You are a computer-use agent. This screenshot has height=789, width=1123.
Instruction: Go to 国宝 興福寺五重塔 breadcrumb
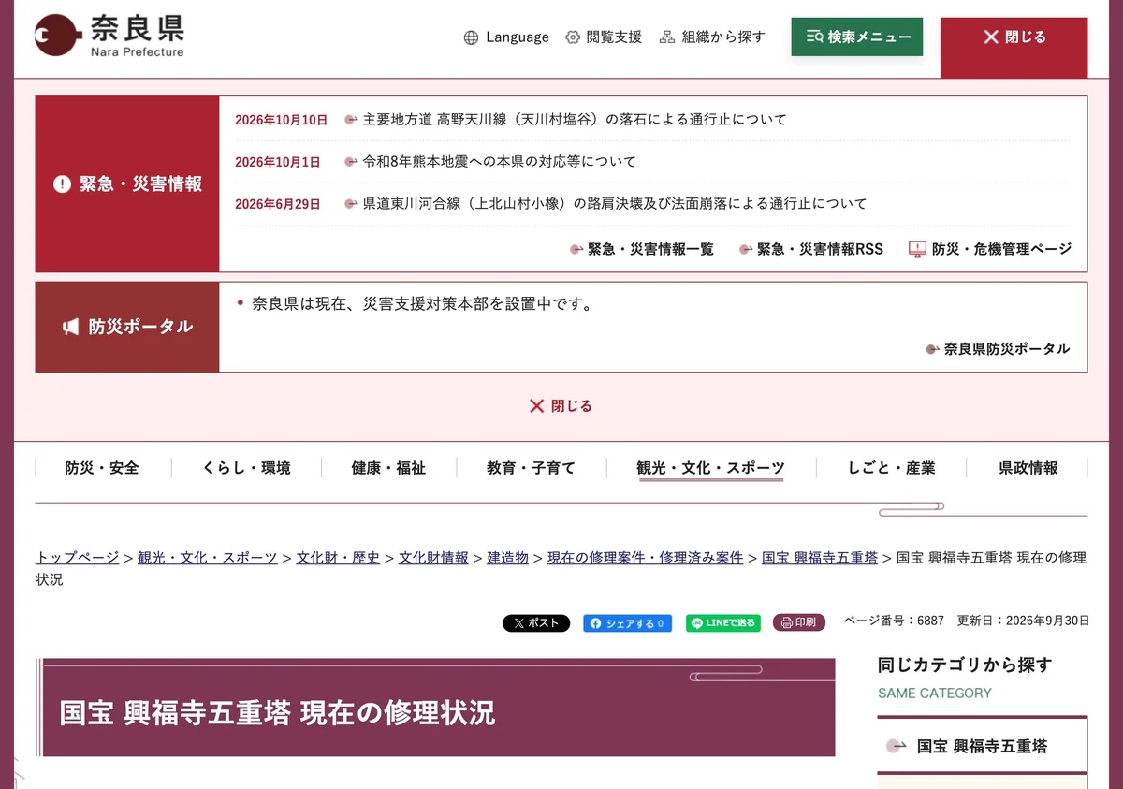(x=820, y=558)
